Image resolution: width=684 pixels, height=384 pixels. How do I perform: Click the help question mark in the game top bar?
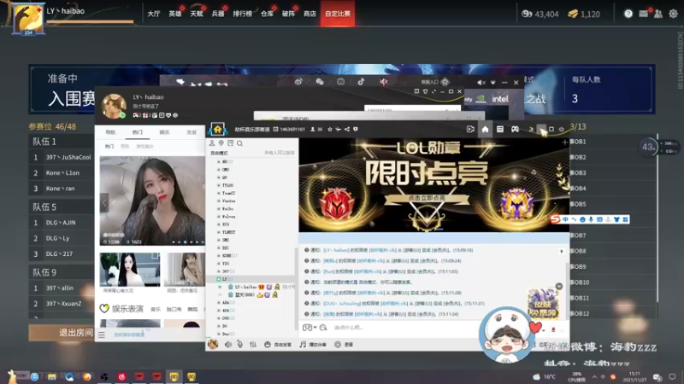click(x=628, y=14)
